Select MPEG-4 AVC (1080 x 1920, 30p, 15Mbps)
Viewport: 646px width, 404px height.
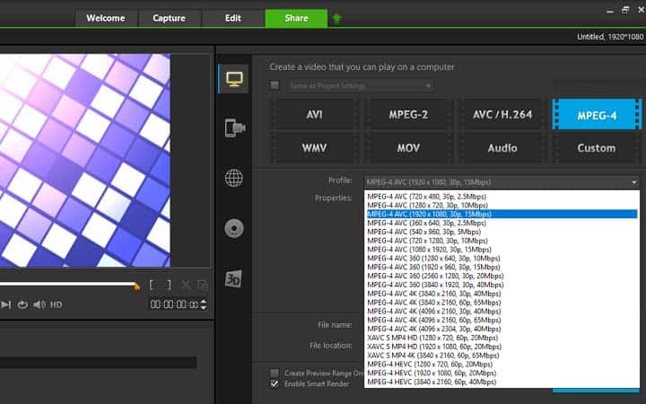coord(502,250)
